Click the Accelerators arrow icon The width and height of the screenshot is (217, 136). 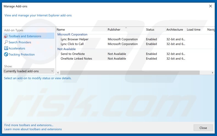[6, 48]
